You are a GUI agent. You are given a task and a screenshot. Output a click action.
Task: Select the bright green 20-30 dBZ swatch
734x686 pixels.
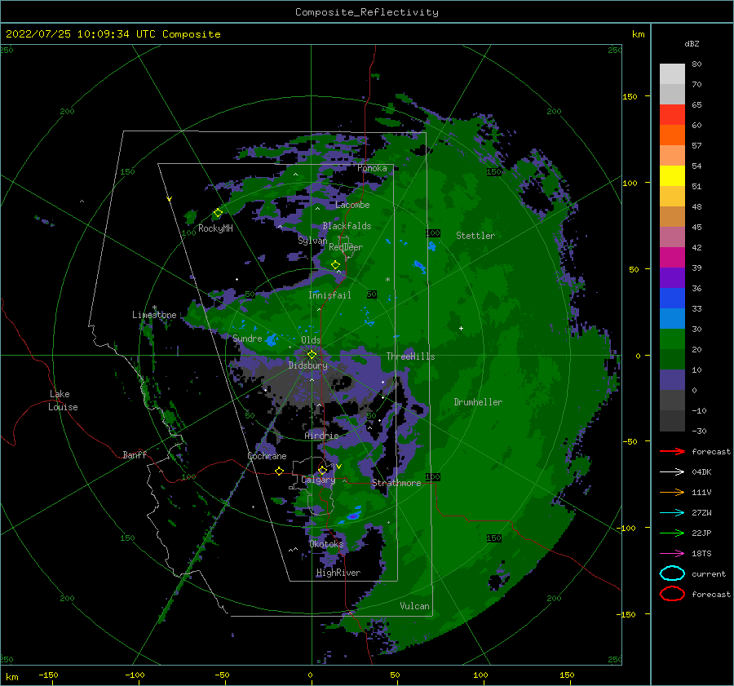tap(672, 339)
